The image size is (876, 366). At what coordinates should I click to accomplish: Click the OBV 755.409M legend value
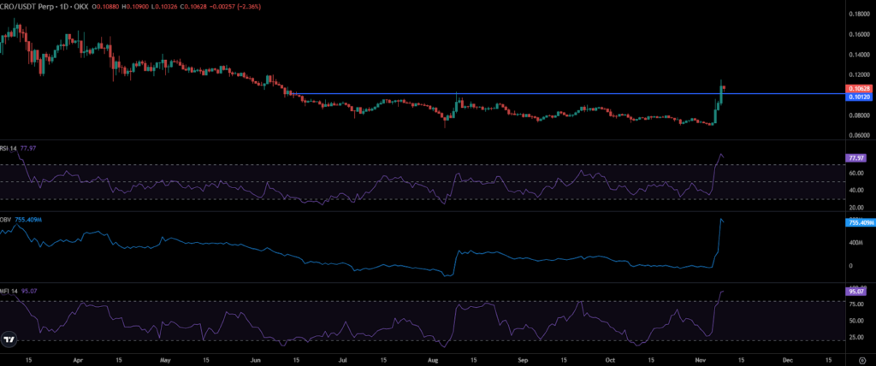(x=28, y=220)
